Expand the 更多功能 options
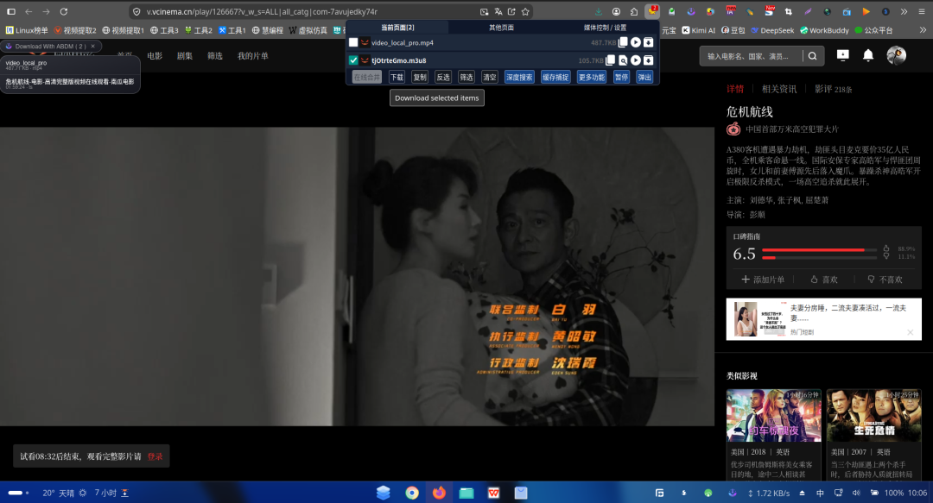The height and width of the screenshot is (503, 933). click(592, 78)
